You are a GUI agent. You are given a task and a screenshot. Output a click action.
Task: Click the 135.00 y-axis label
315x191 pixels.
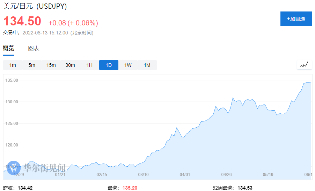tap(12, 80)
